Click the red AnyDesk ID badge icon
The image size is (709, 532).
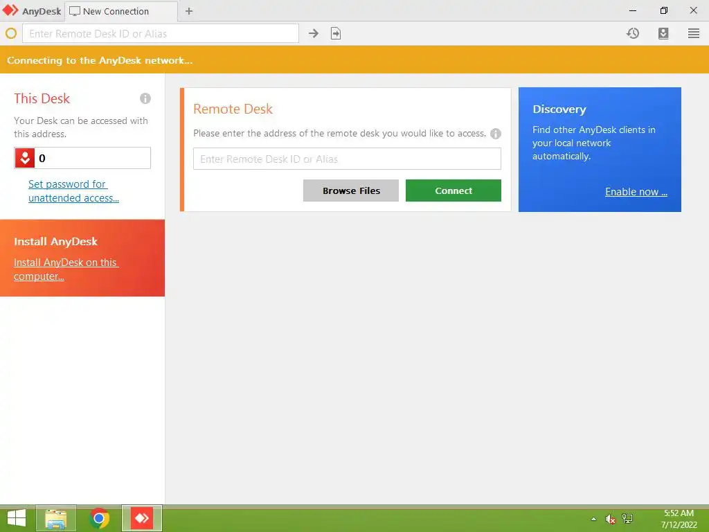(x=25, y=158)
